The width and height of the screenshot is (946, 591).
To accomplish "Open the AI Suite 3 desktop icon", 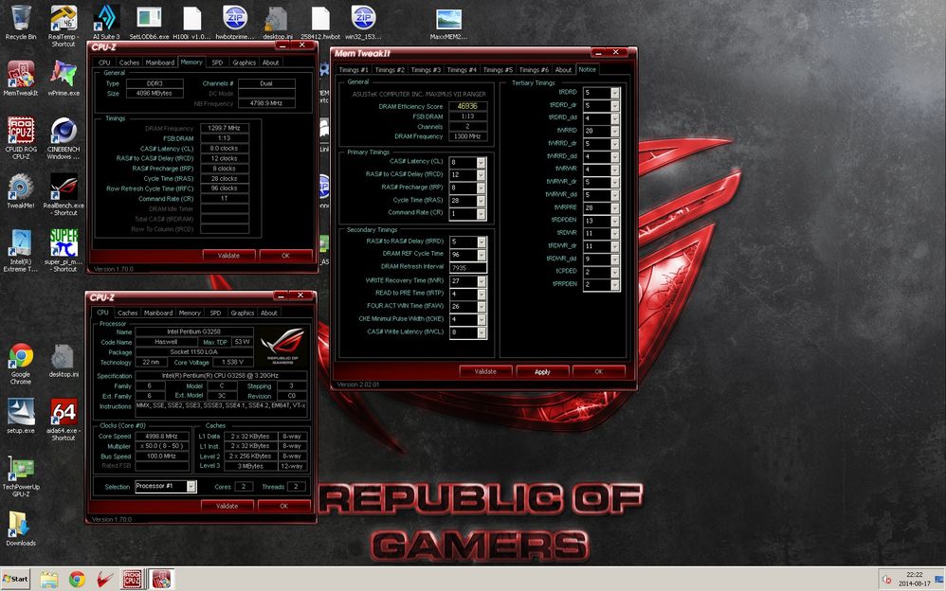I will pos(106,23).
